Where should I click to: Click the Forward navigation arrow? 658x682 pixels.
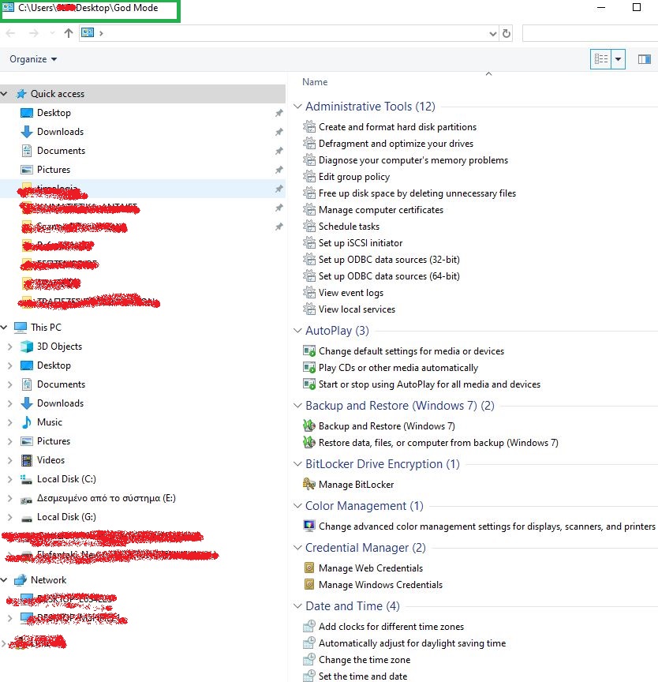[33, 33]
